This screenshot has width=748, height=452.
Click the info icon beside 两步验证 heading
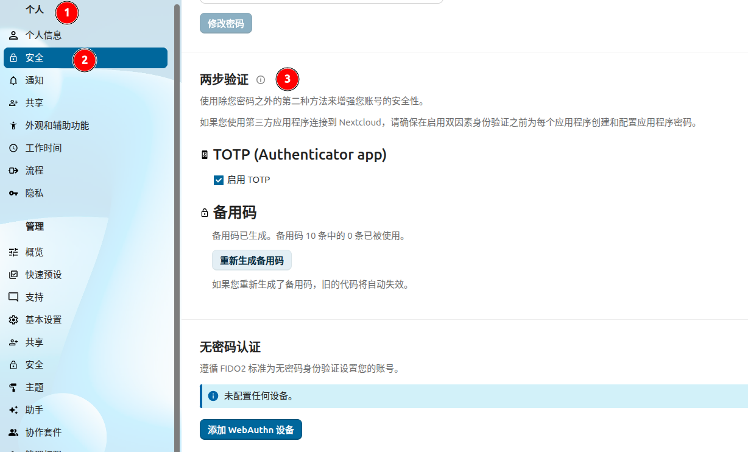(x=261, y=80)
